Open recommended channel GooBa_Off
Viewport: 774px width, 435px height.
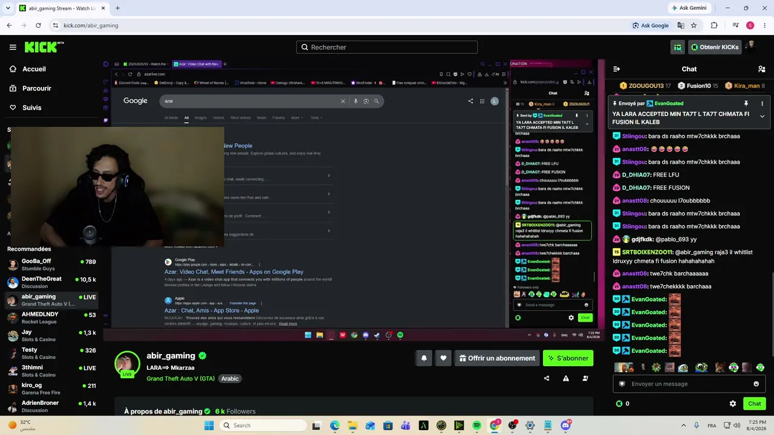pyautogui.click(x=51, y=265)
